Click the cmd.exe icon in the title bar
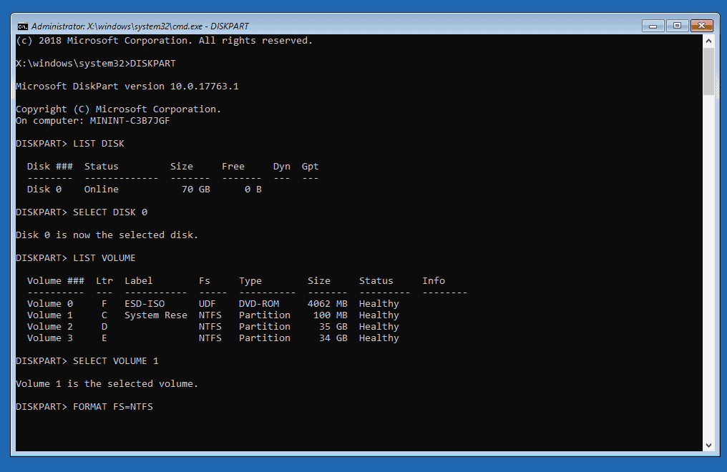 pyautogui.click(x=22, y=26)
